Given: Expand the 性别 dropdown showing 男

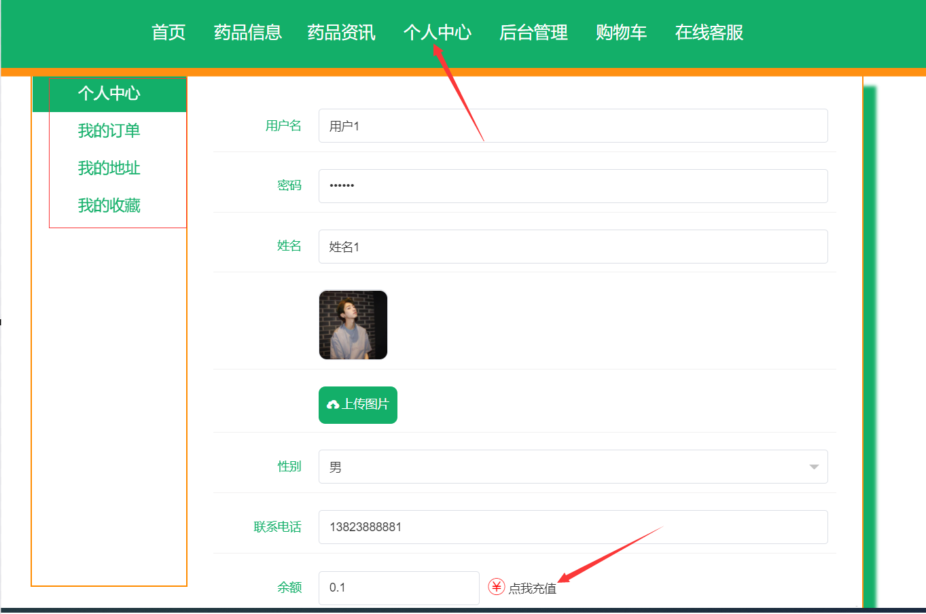Looking at the screenshot, I should 573,467.
